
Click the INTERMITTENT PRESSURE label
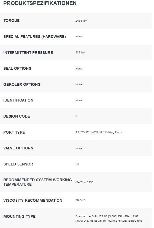28,53
